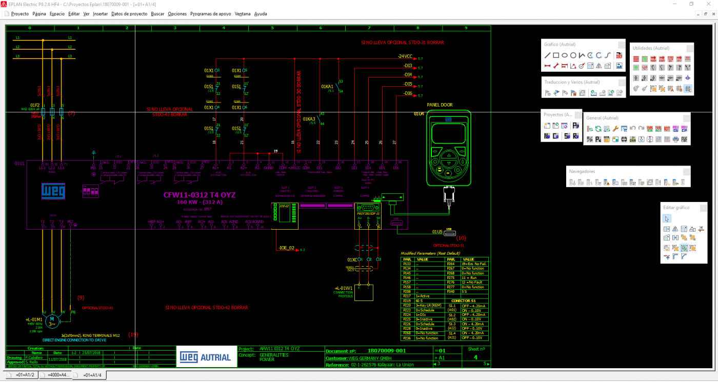Click the first navigator icon in Navegadores toolbar
The width and height of the screenshot is (718, 382).
tap(572, 182)
